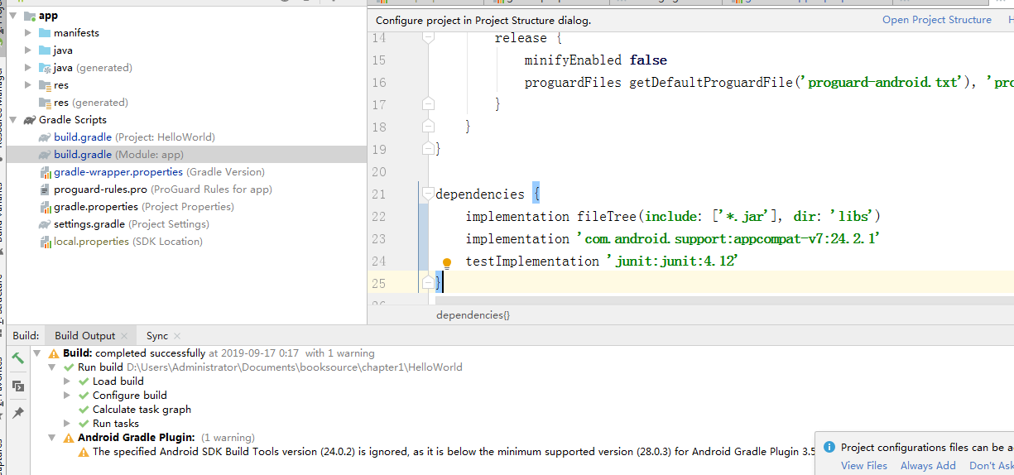The image size is (1014, 475).
Task: Click Always Add in notification
Action: [928, 466]
